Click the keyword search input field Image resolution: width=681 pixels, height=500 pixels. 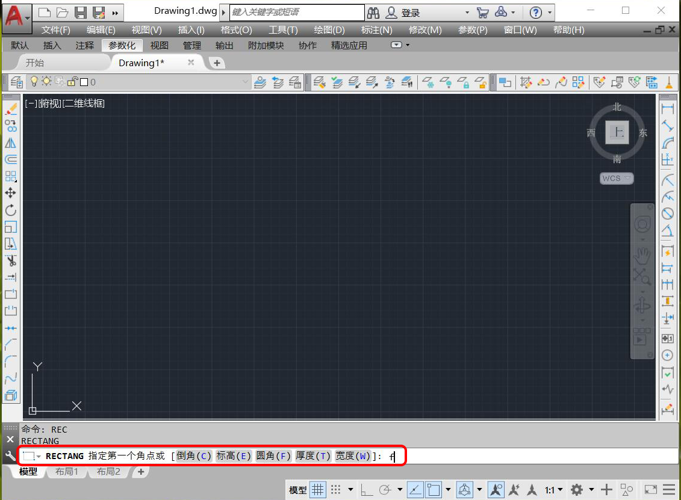297,12
